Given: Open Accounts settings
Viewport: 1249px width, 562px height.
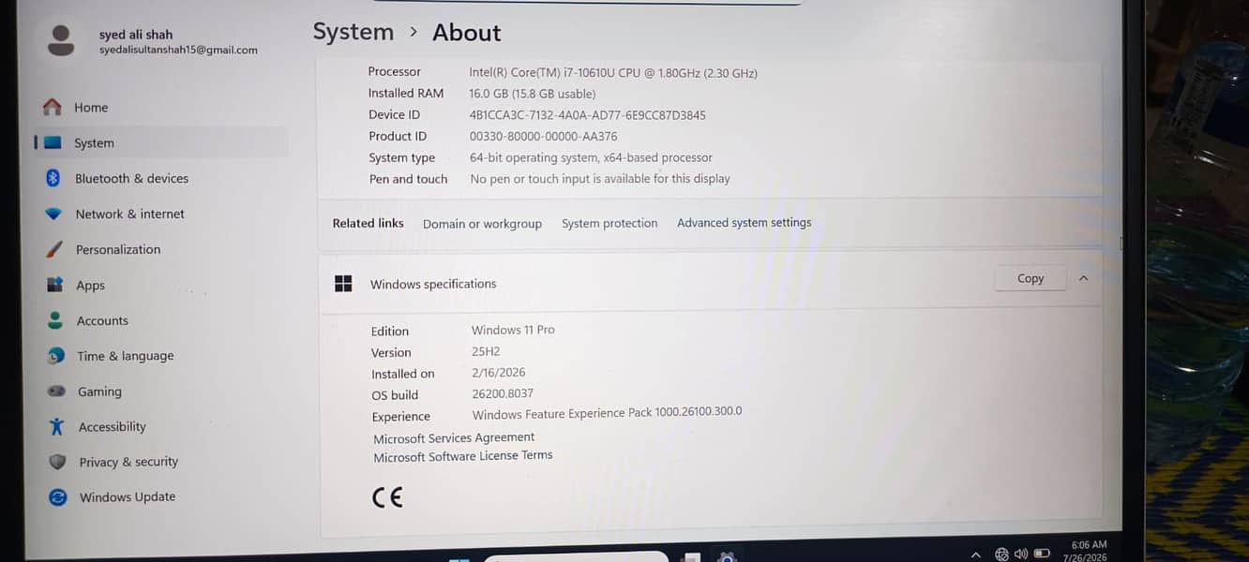Looking at the screenshot, I should pyautogui.click(x=102, y=321).
